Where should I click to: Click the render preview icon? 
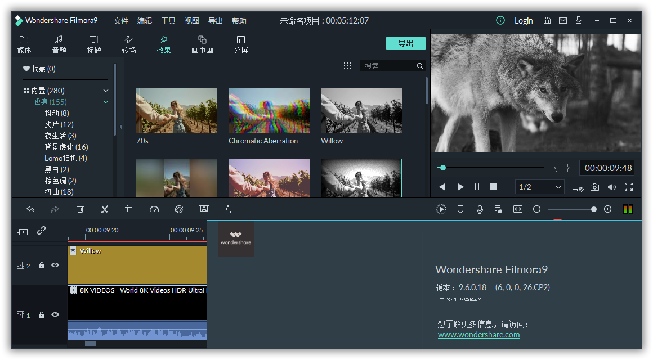coord(441,209)
